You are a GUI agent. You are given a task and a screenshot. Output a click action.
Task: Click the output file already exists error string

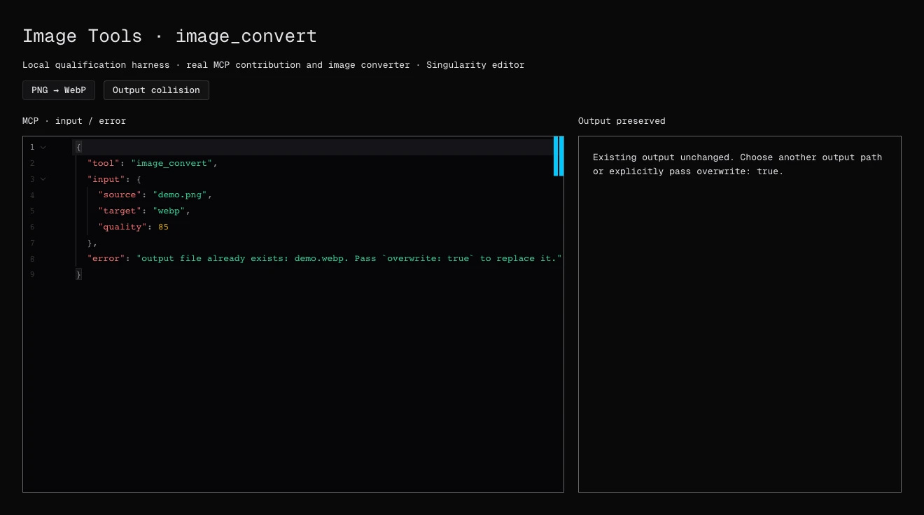(349, 258)
